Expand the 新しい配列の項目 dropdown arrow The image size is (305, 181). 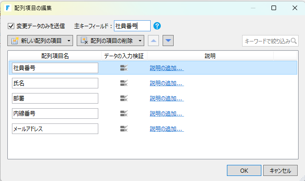(69, 41)
